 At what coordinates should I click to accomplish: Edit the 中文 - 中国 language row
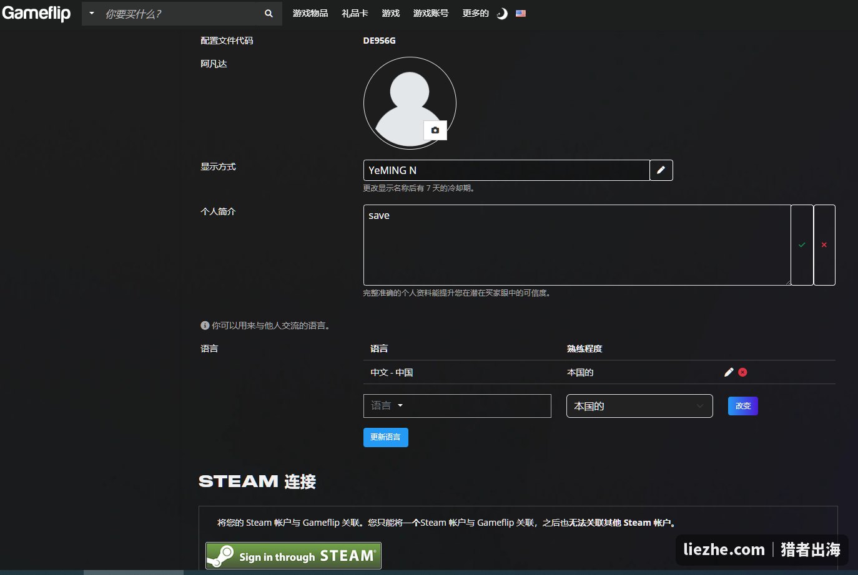point(728,372)
